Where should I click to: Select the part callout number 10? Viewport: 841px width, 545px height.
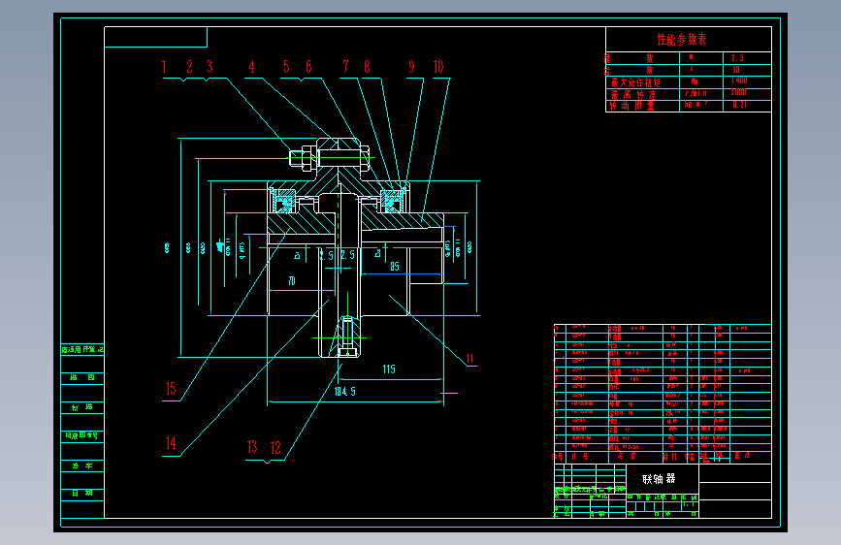[x=438, y=67]
